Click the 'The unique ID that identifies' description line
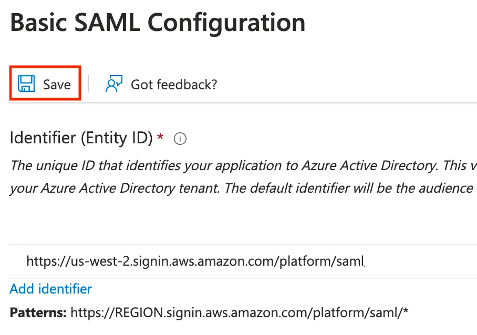The width and height of the screenshot is (477, 335). tap(242, 166)
